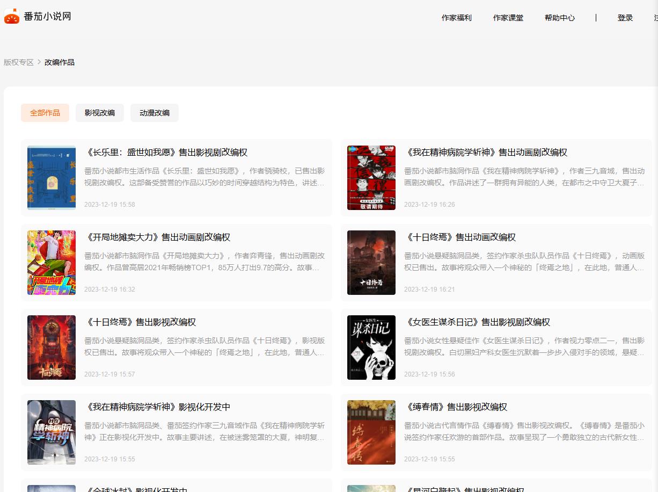Navigate to 版权专区 breadcrumb link

tap(19, 62)
